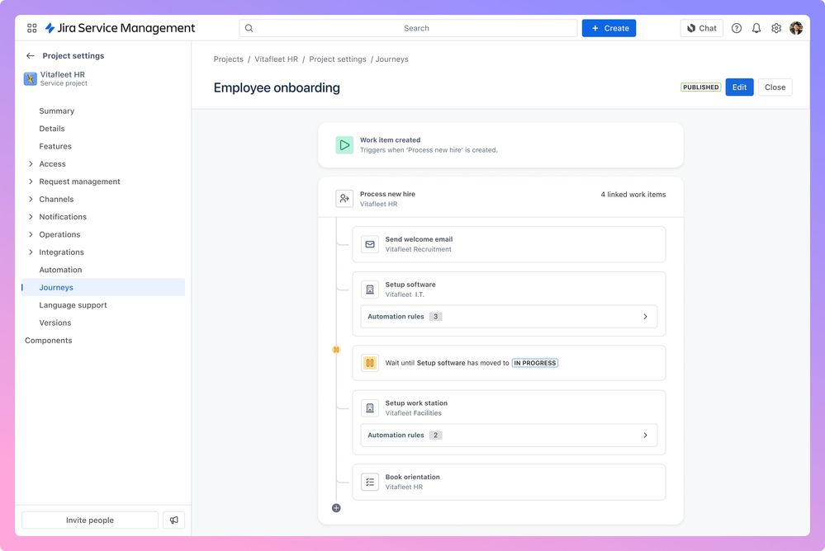Expand the Access settings section
The image size is (825, 551).
tap(31, 164)
